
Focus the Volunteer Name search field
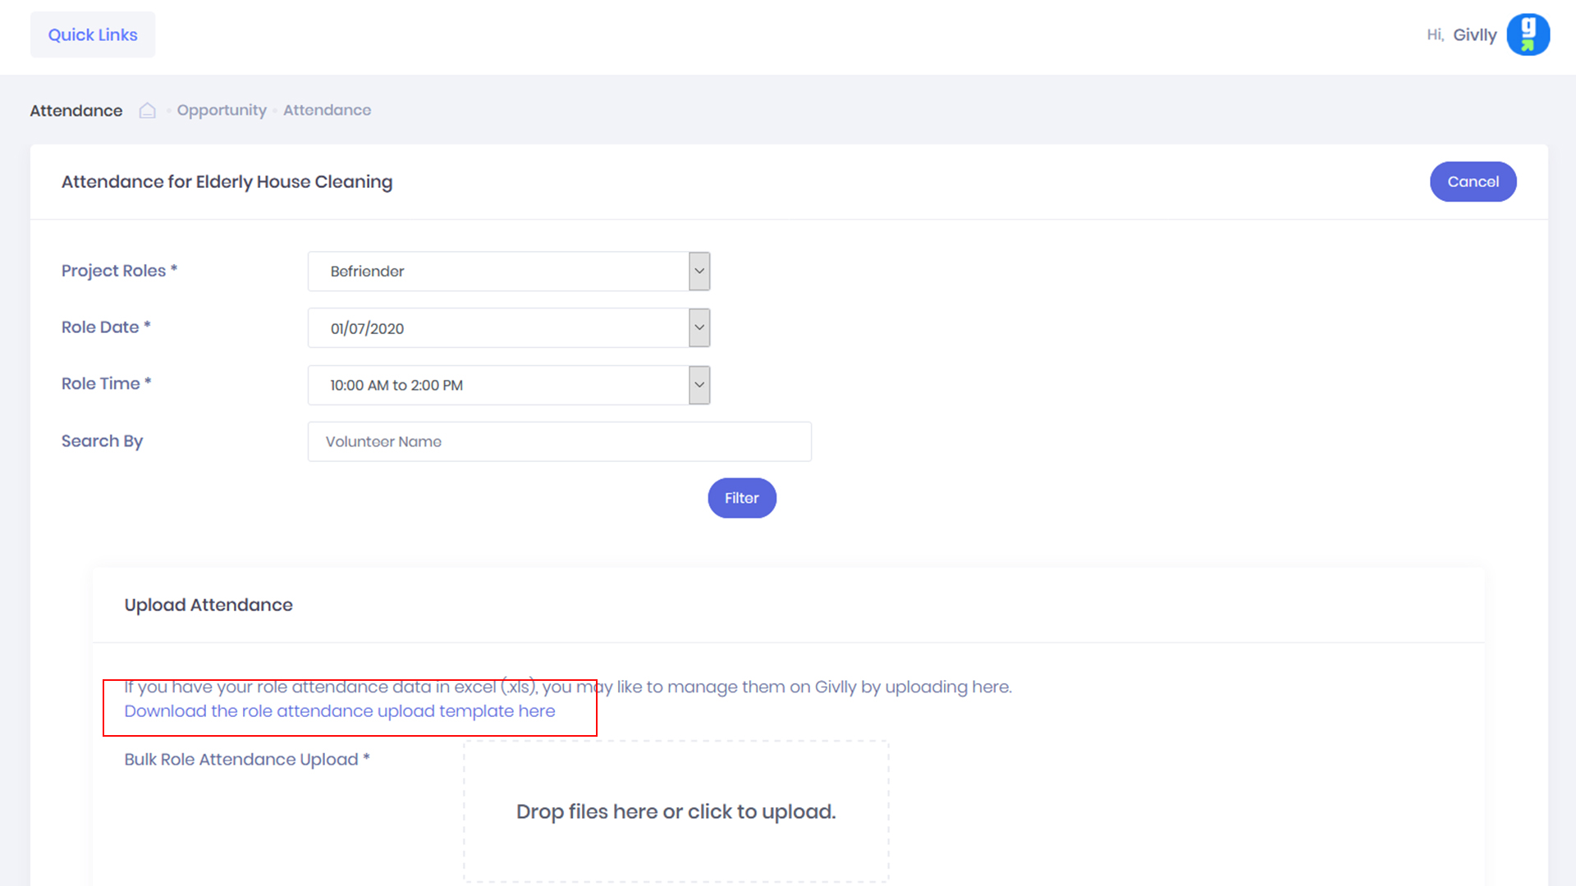coord(559,441)
